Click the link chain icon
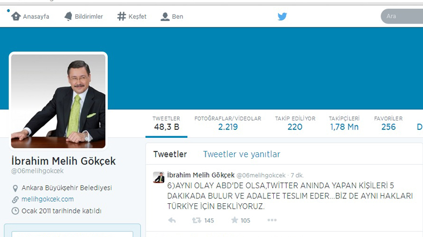423x237 pixels. (15, 199)
